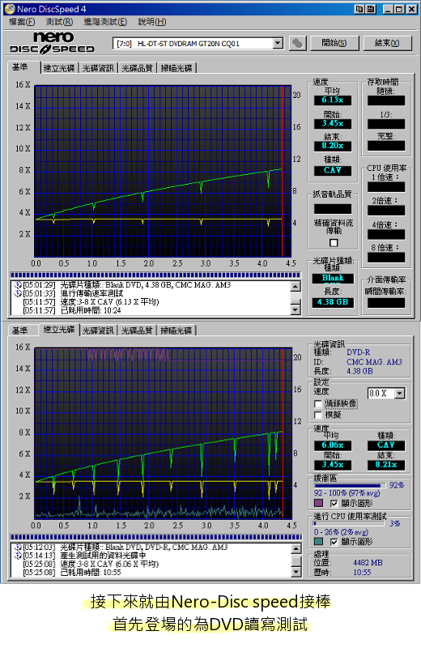The image size is (421, 648).
Task: Switch to 光碟品質 tab in lower panel
Action: 137,330
